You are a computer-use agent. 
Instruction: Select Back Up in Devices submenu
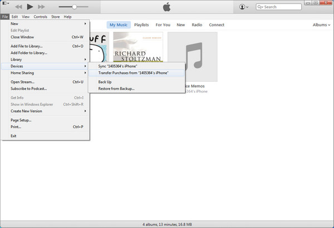pyautogui.click(x=136, y=82)
